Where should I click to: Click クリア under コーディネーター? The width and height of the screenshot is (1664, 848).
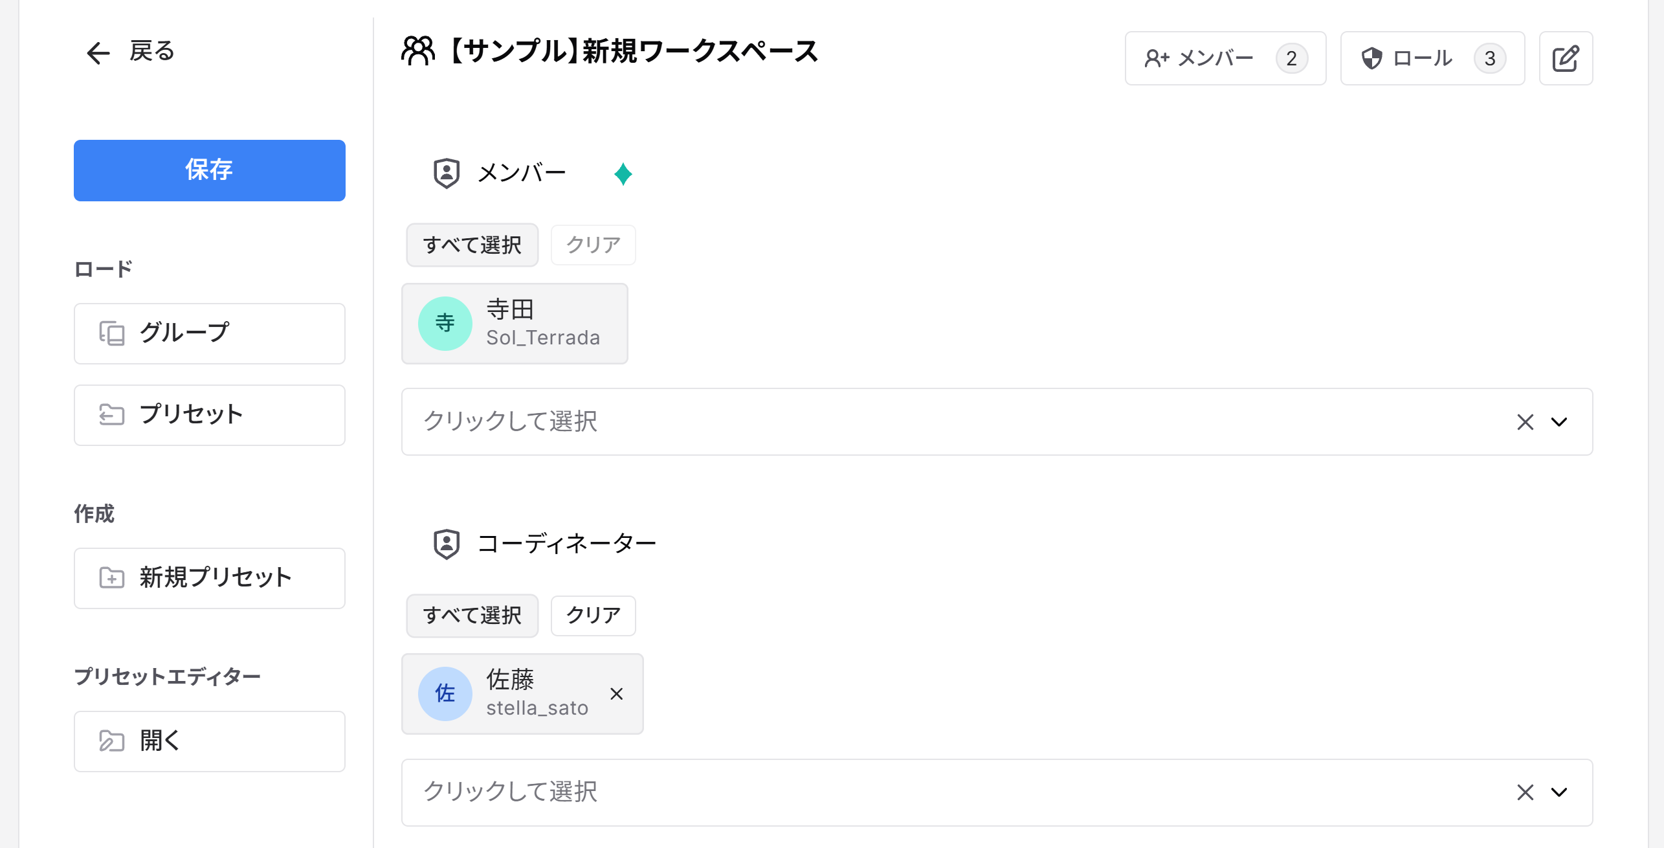click(x=593, y=615)
